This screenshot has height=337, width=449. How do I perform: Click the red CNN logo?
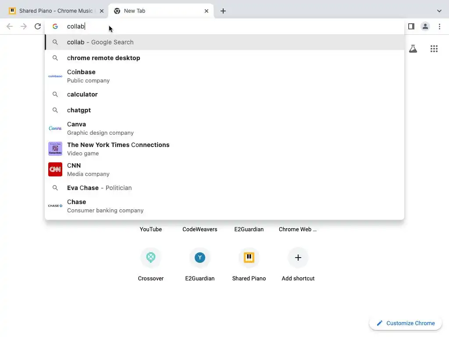click(55, 169)
